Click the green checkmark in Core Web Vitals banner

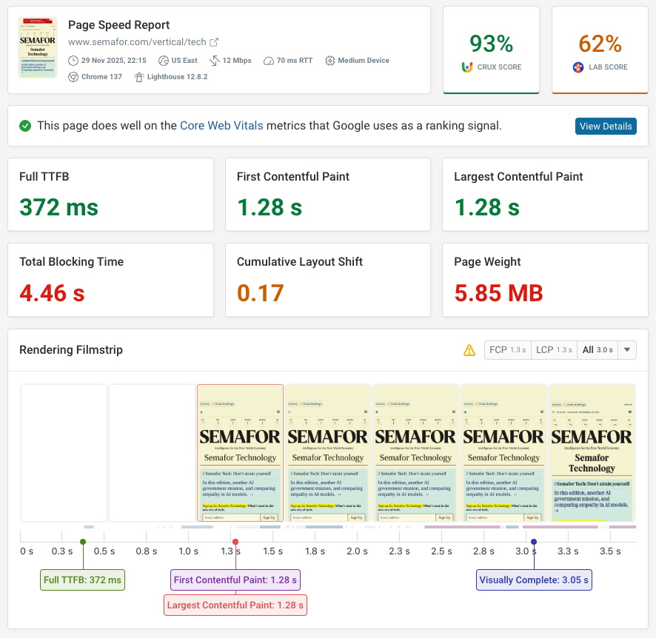click(x=25, y=126)
